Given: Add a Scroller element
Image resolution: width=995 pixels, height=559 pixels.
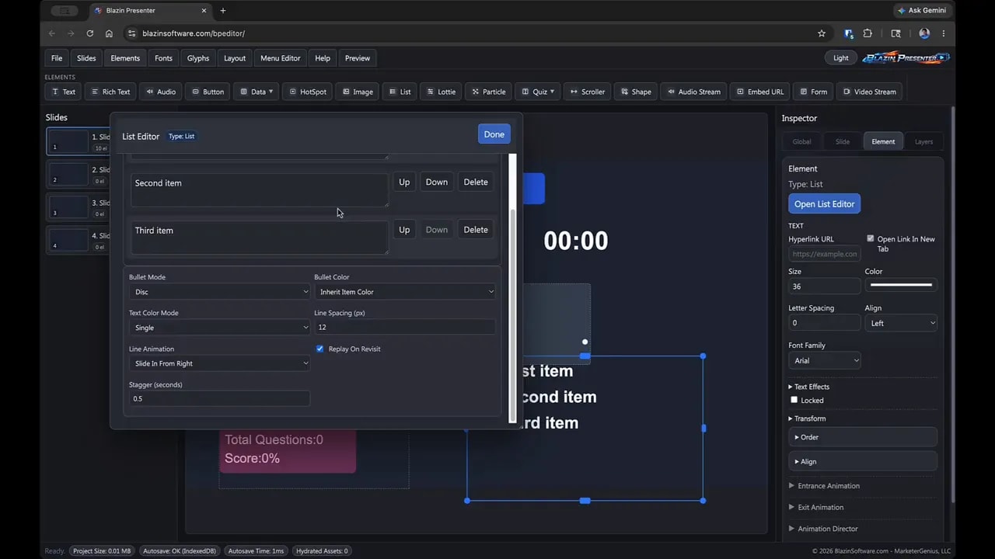Looking at the screenshot, I should tap(587, 92).
